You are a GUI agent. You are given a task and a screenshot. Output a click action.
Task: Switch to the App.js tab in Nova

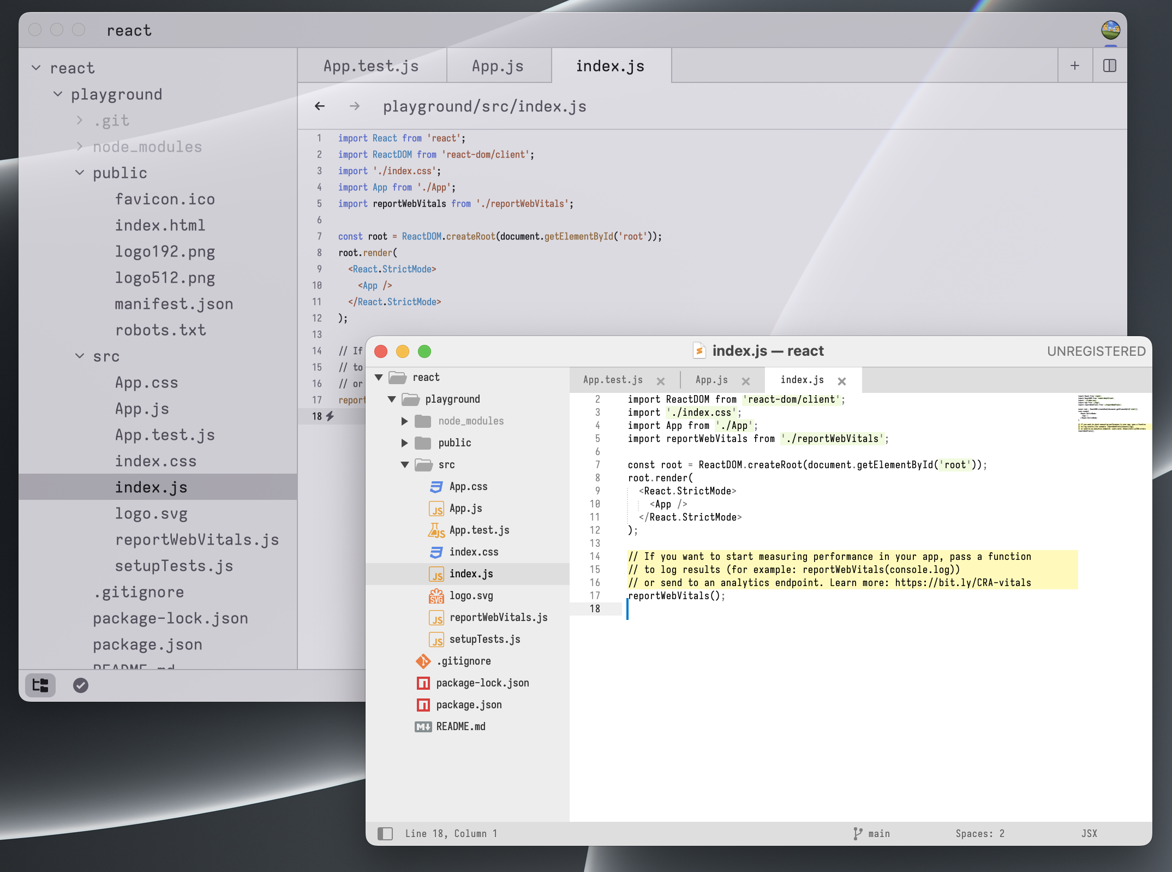[498, 66]
